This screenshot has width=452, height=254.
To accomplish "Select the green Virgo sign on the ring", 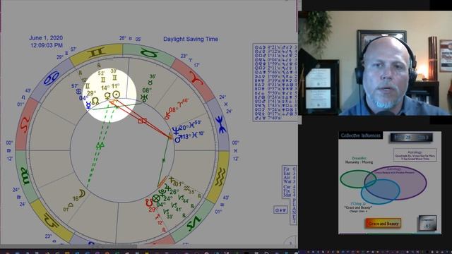I will tap(25, 176).
